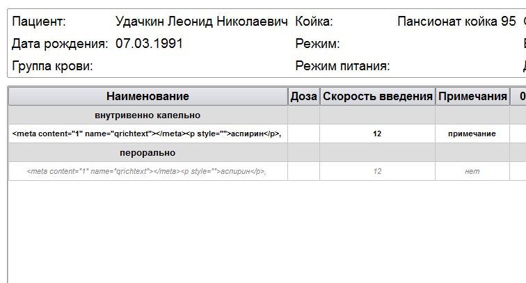Click the Наименование column header
This screenshot has height=283, width=526.
click(x=148, y=96)
